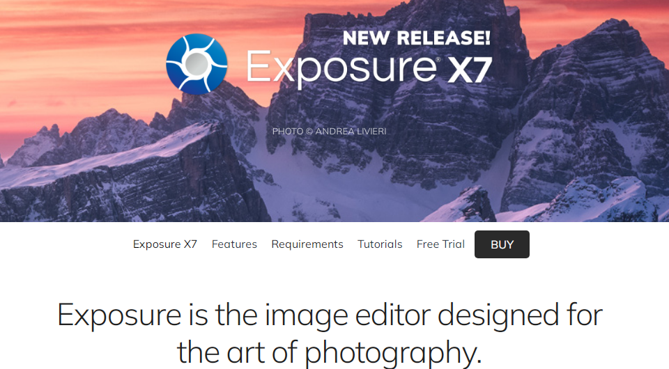Click the white Exposure wordmark in banner
669x369 pixels.
coord(341,68)
